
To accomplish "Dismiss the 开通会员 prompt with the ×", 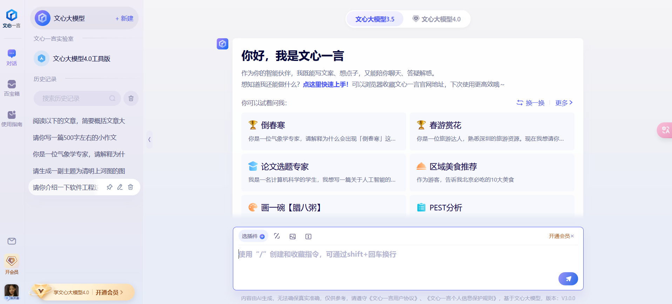I will (x=572, y=236).
